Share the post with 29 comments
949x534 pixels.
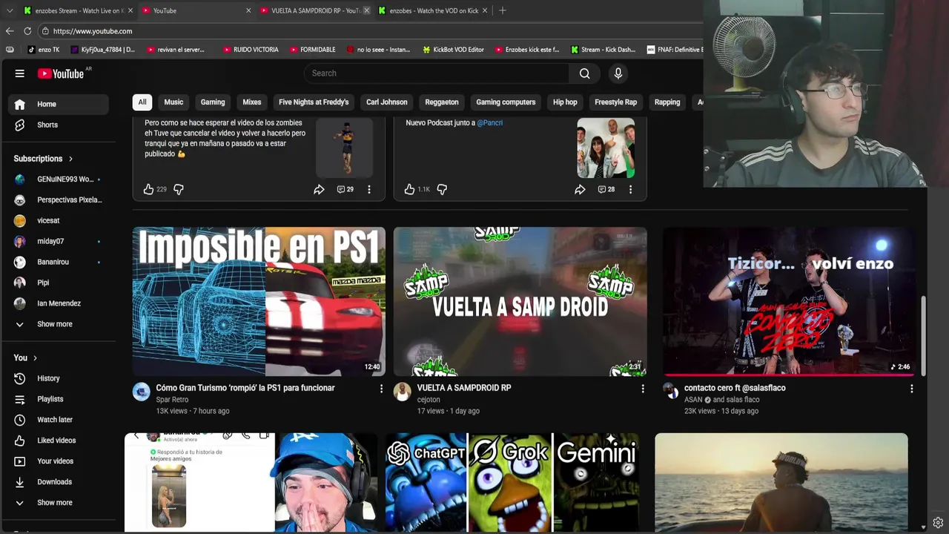point(319,189)
